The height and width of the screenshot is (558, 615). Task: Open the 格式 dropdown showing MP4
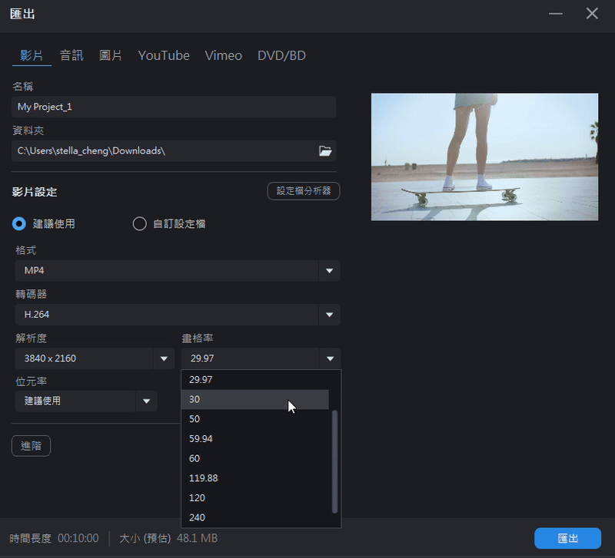329,270
